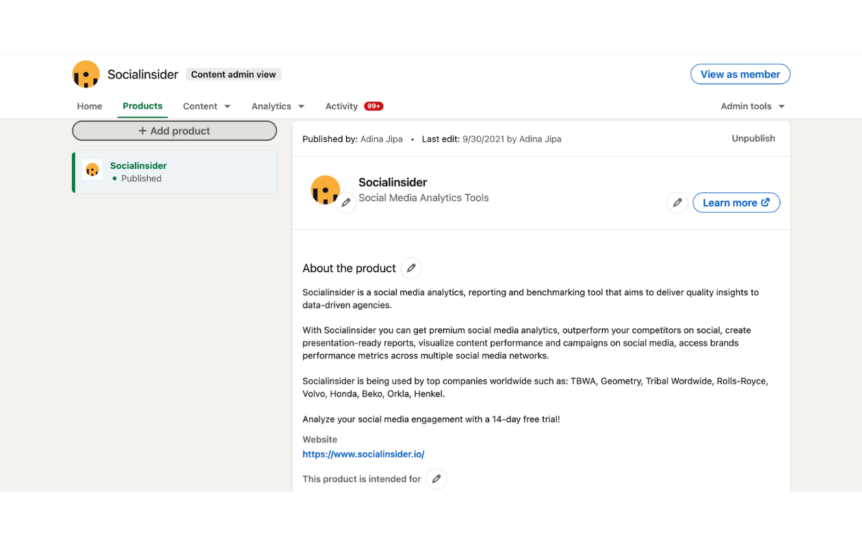Click the Socialinsider page name in header

[x=143, y=75]
